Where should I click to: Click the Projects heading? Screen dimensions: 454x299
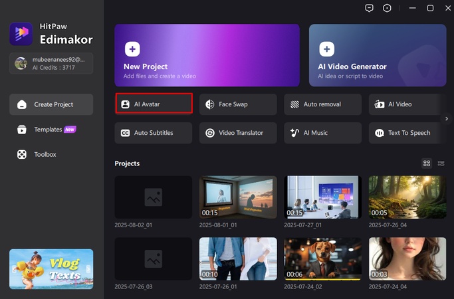[x=127, y=163]
